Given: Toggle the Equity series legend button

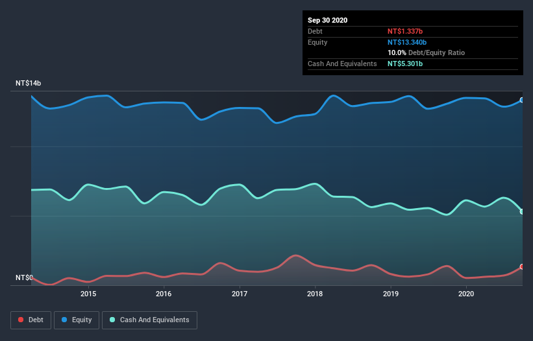Looking at the screenshot, I should (x=77, y=320).
